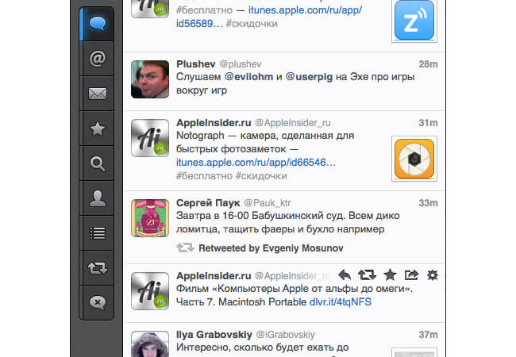Click #скидочки hashtag in top tweet
The image size is (516, 357).
click(x=252, y=24)
